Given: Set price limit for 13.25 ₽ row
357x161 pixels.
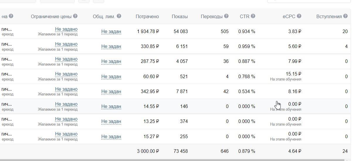Looking at the screenshot, I should [66, 119].
